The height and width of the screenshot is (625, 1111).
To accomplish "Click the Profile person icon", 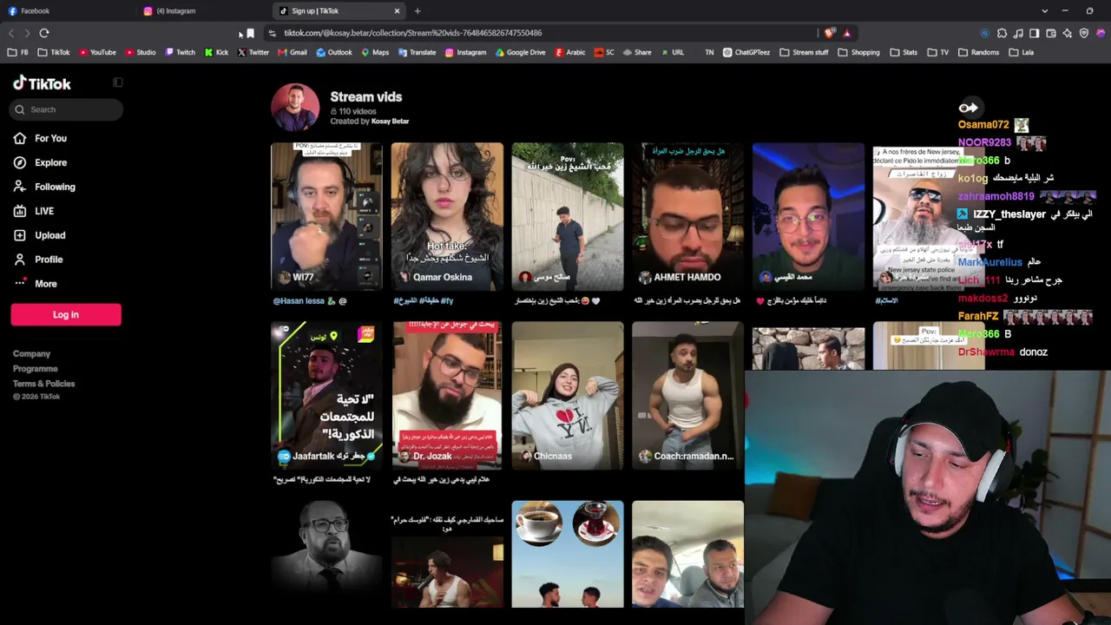I will pyautogui.click(x=20, y=260).
